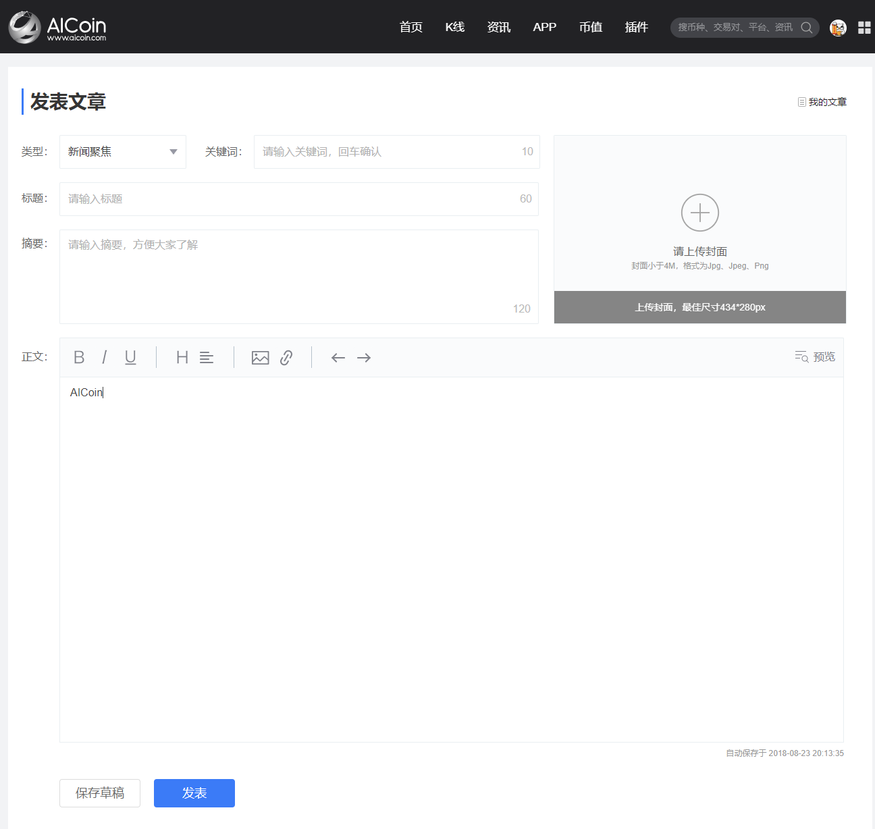Click 保存草稿 to save draft
Viewport: 875px width, 829px height.
(x=99, y=793)
